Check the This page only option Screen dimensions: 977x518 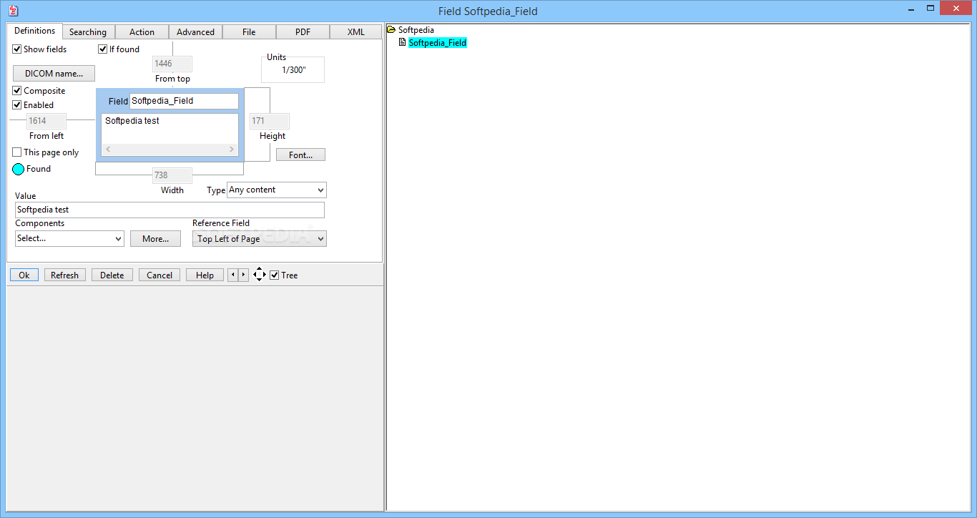click(x=17, y=152)
